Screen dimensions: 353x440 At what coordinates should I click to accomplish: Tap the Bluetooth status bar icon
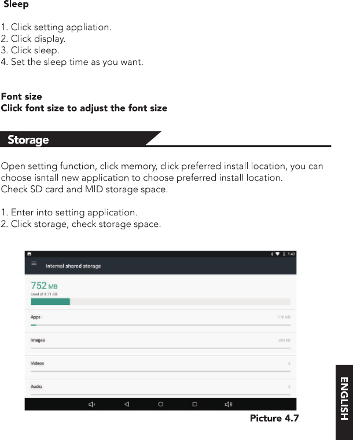(272, 254)
